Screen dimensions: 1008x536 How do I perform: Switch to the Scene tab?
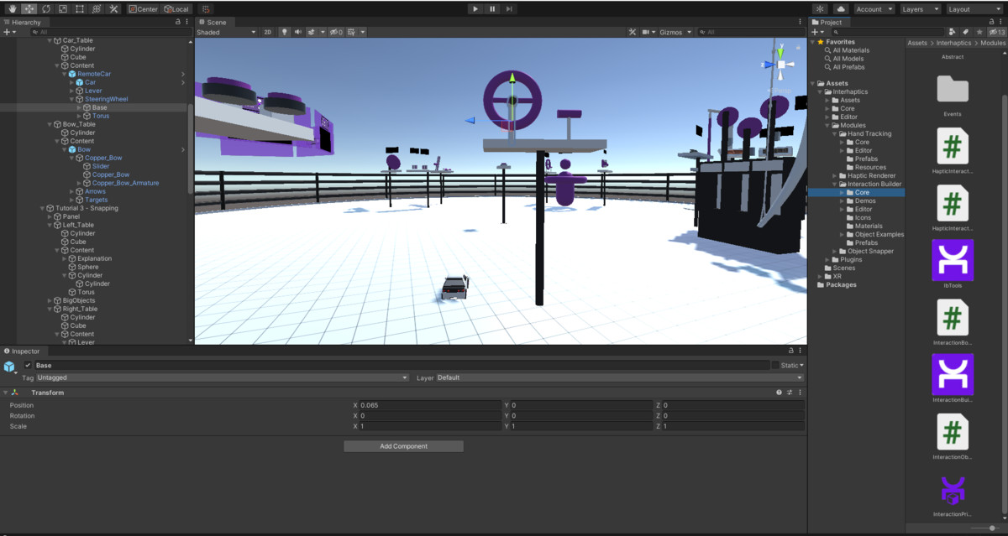217,22
